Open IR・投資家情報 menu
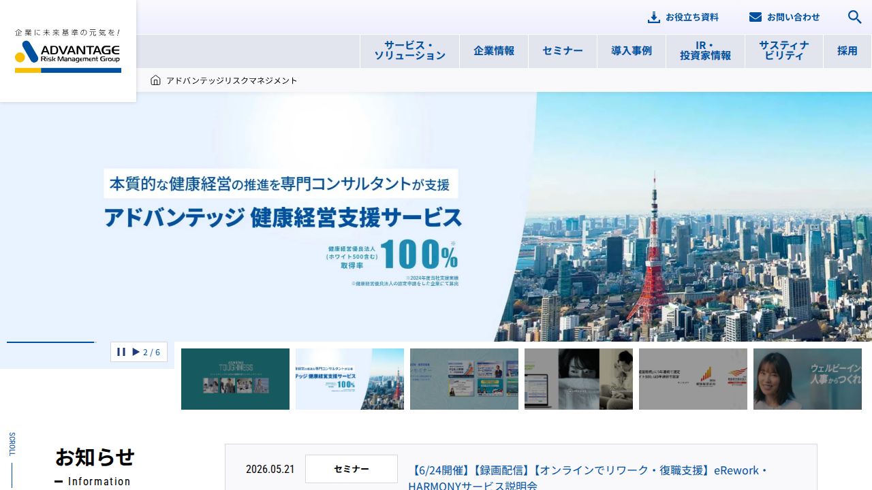This screenshot has height=490, width=872. coord(705,51)
